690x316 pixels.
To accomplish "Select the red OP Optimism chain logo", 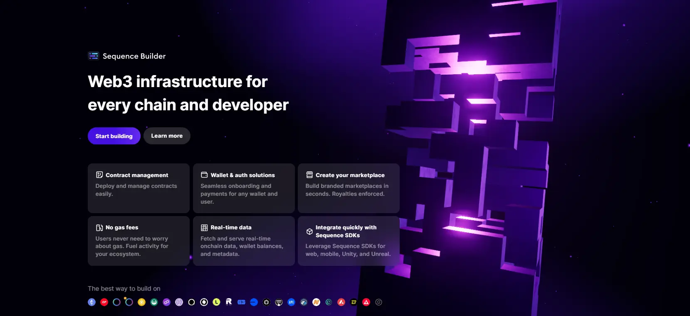I will [x=104, y=302].
